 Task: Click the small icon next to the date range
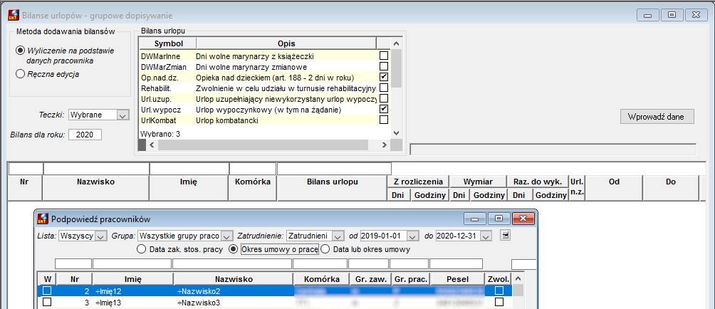[x=504, y=236]
